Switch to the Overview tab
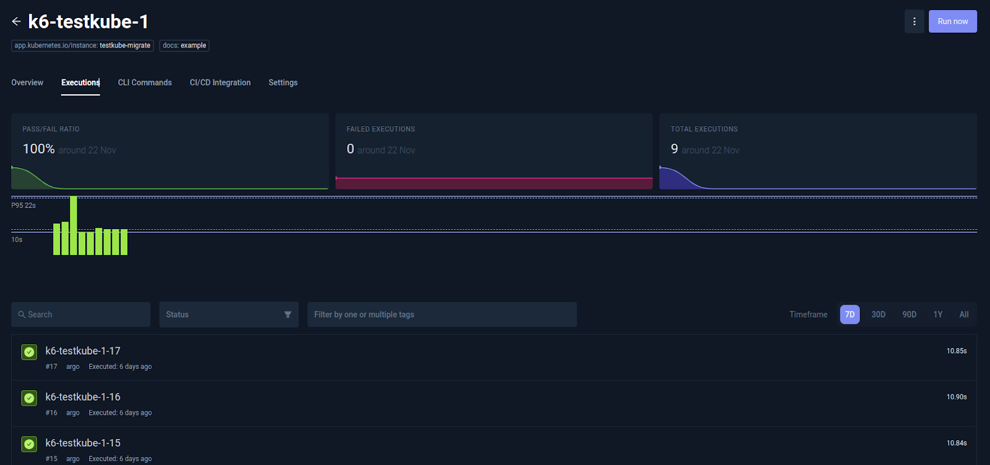The image size is (990, 465). (x=27, y=82)
